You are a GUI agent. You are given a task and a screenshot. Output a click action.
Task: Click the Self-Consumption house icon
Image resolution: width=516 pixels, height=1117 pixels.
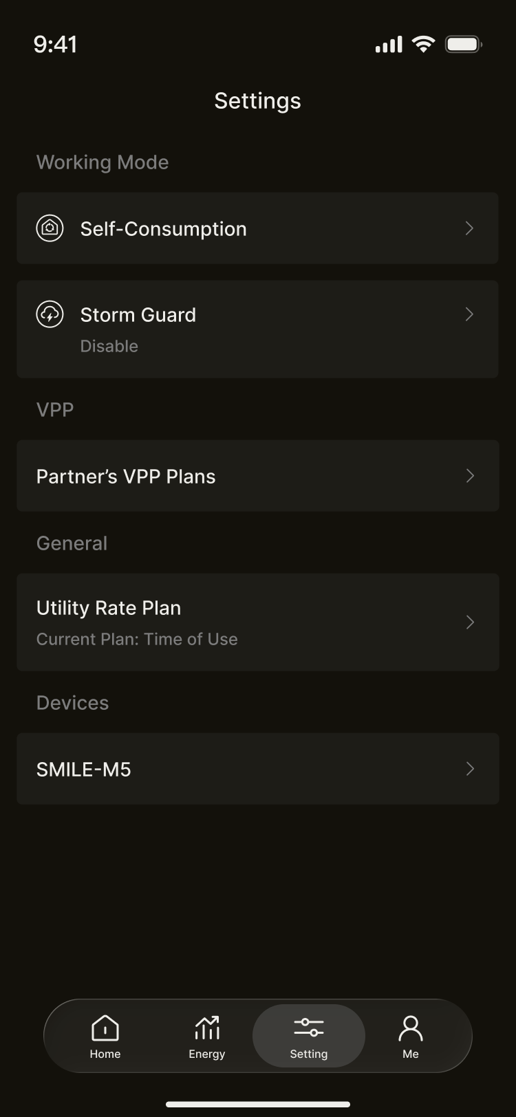tap(50, 228)
